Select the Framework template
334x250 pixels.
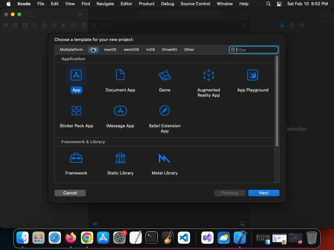[76, 158]
